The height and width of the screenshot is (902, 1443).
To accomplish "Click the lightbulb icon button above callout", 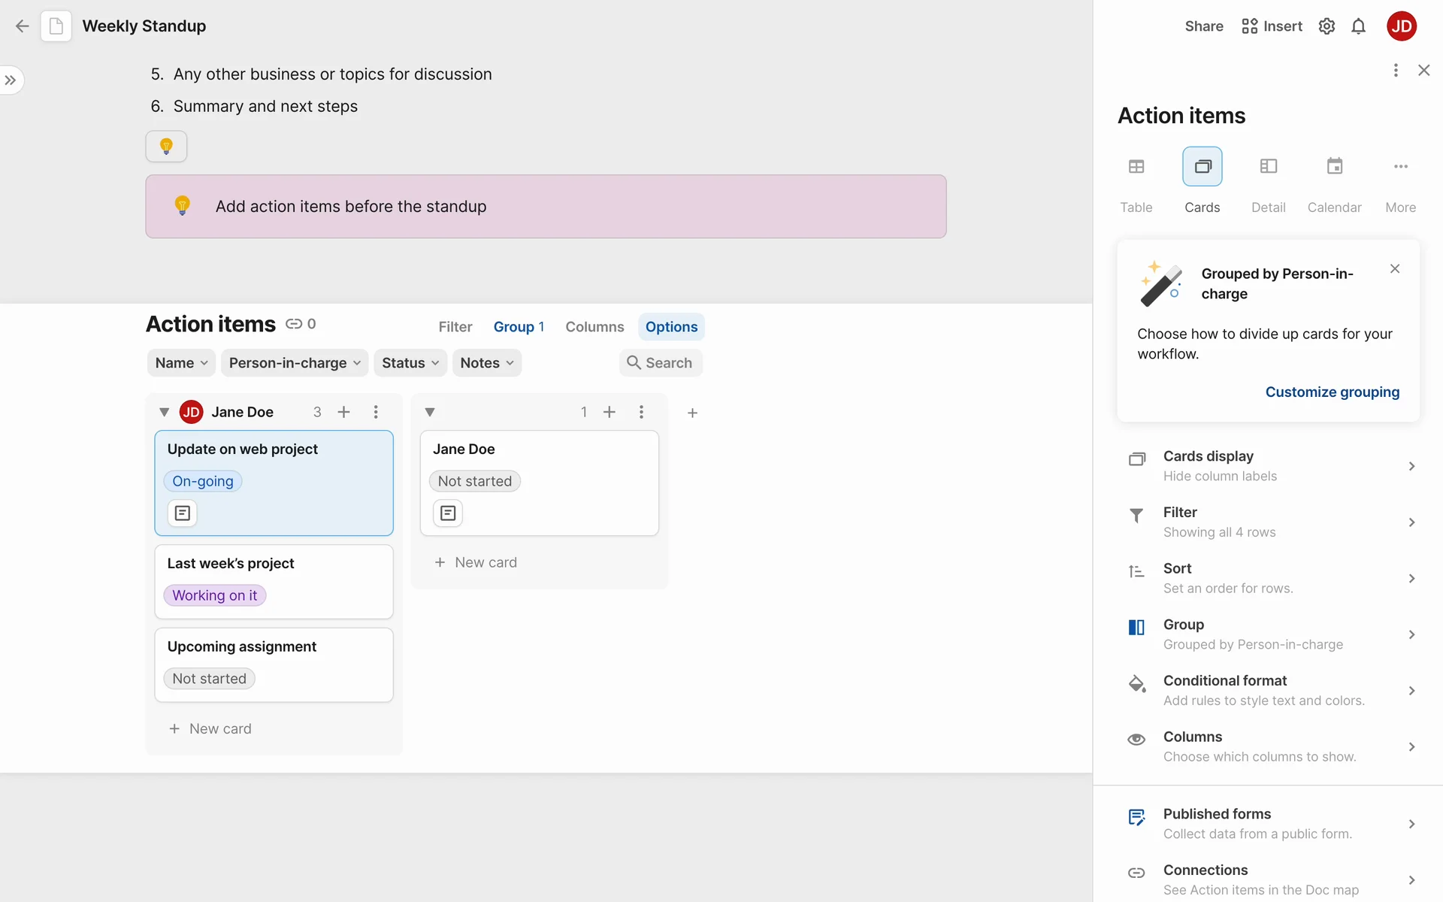I will pos(166,146).
